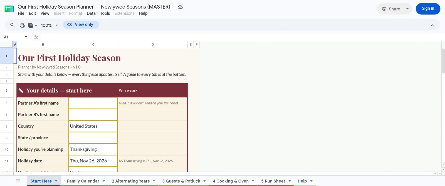Screen dimensions: 445x186
Task: Open the View menu
Action: 45,13
